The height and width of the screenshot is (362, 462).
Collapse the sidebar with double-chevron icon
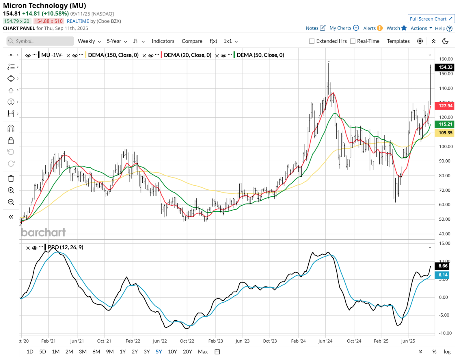tap(11, 217)
